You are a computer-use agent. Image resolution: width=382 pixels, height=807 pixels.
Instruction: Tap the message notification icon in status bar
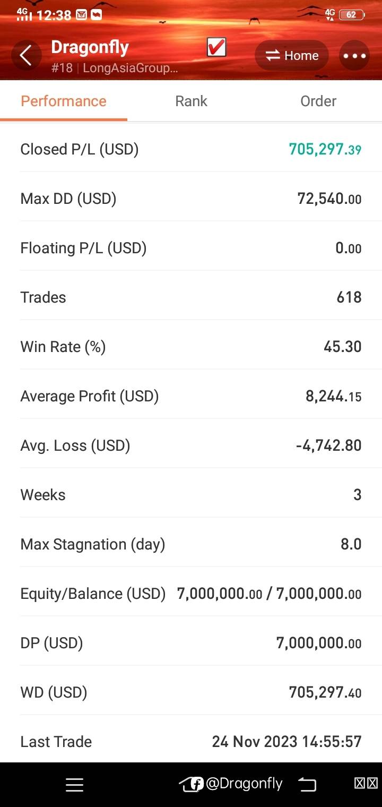(96, 15)
